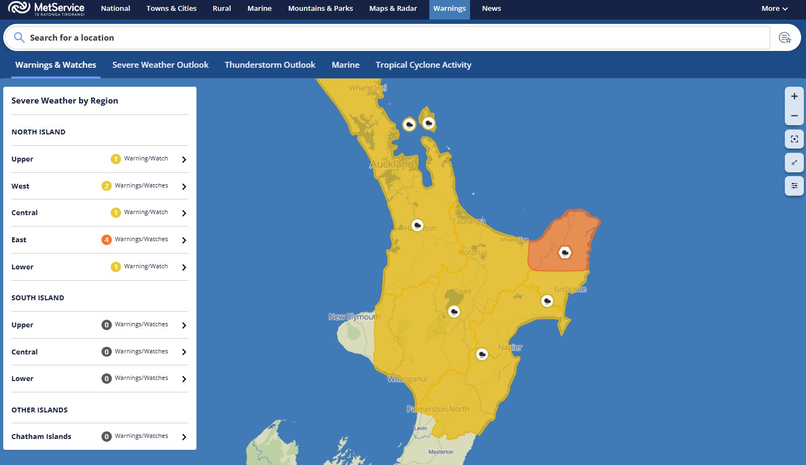Click the Search for a location field

[380, 37]
